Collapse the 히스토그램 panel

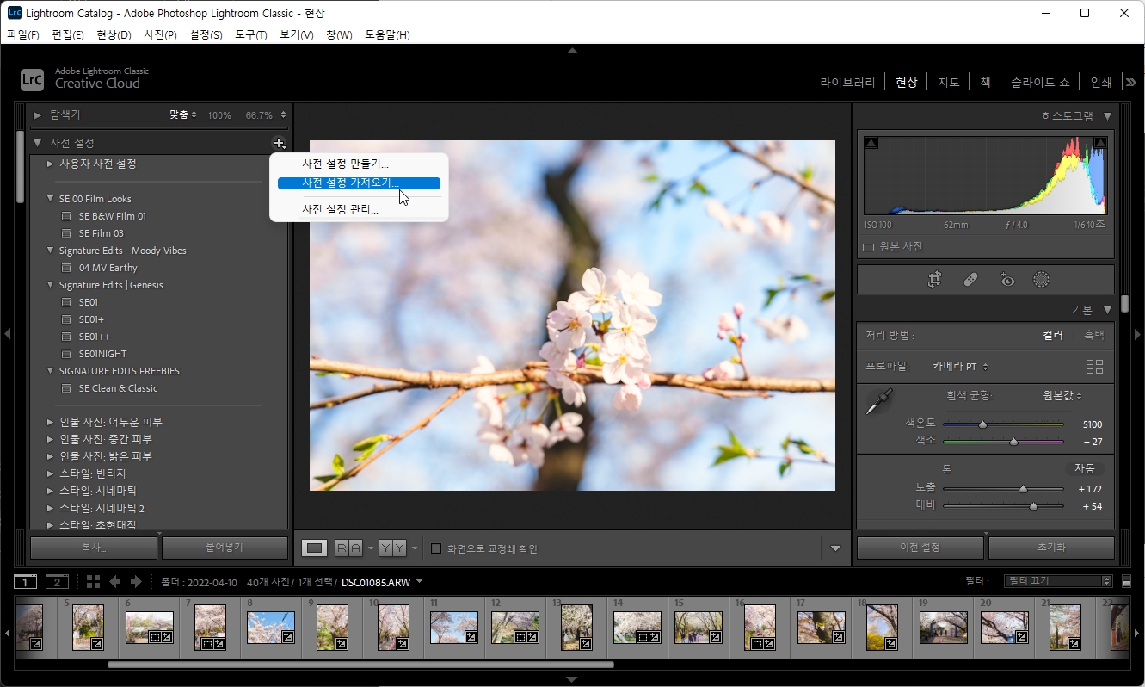point(1108,116)
